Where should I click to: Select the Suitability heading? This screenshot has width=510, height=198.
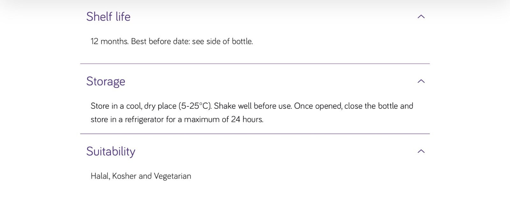(111, 151)
